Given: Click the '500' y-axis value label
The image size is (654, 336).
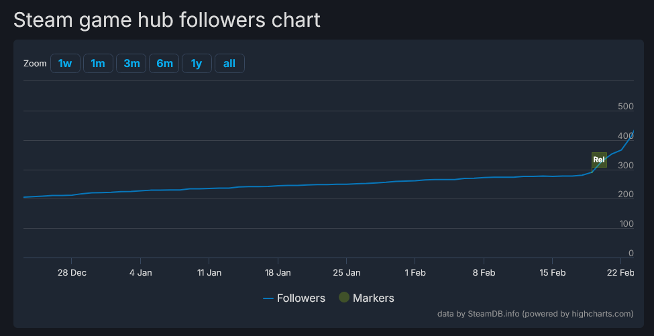Looking at the screenshot, I should [626, 107].
